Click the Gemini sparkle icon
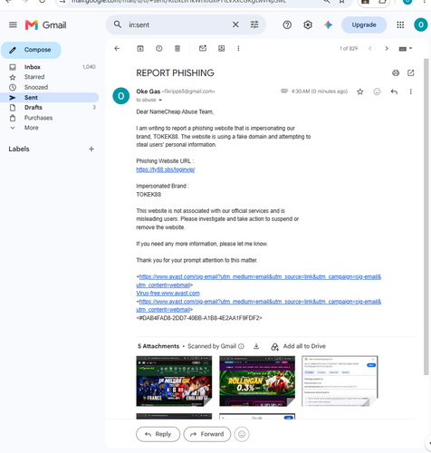431x453 pixels. tap(328, 24)
